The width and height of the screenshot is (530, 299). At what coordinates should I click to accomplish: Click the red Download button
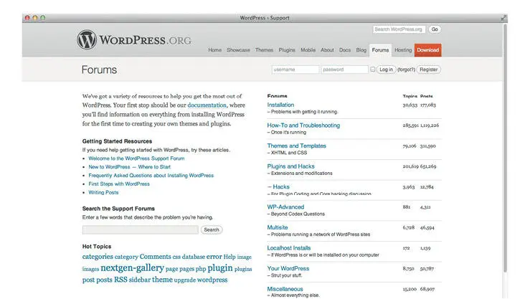point(428,50)
